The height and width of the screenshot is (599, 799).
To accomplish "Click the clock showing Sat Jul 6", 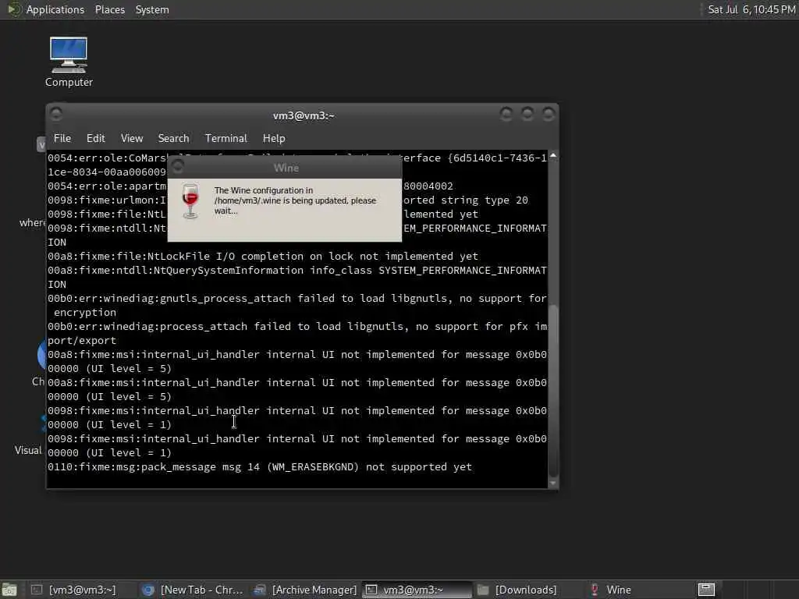I will click(751, 9).
